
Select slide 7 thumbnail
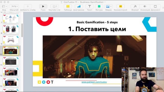pos(11,19)
